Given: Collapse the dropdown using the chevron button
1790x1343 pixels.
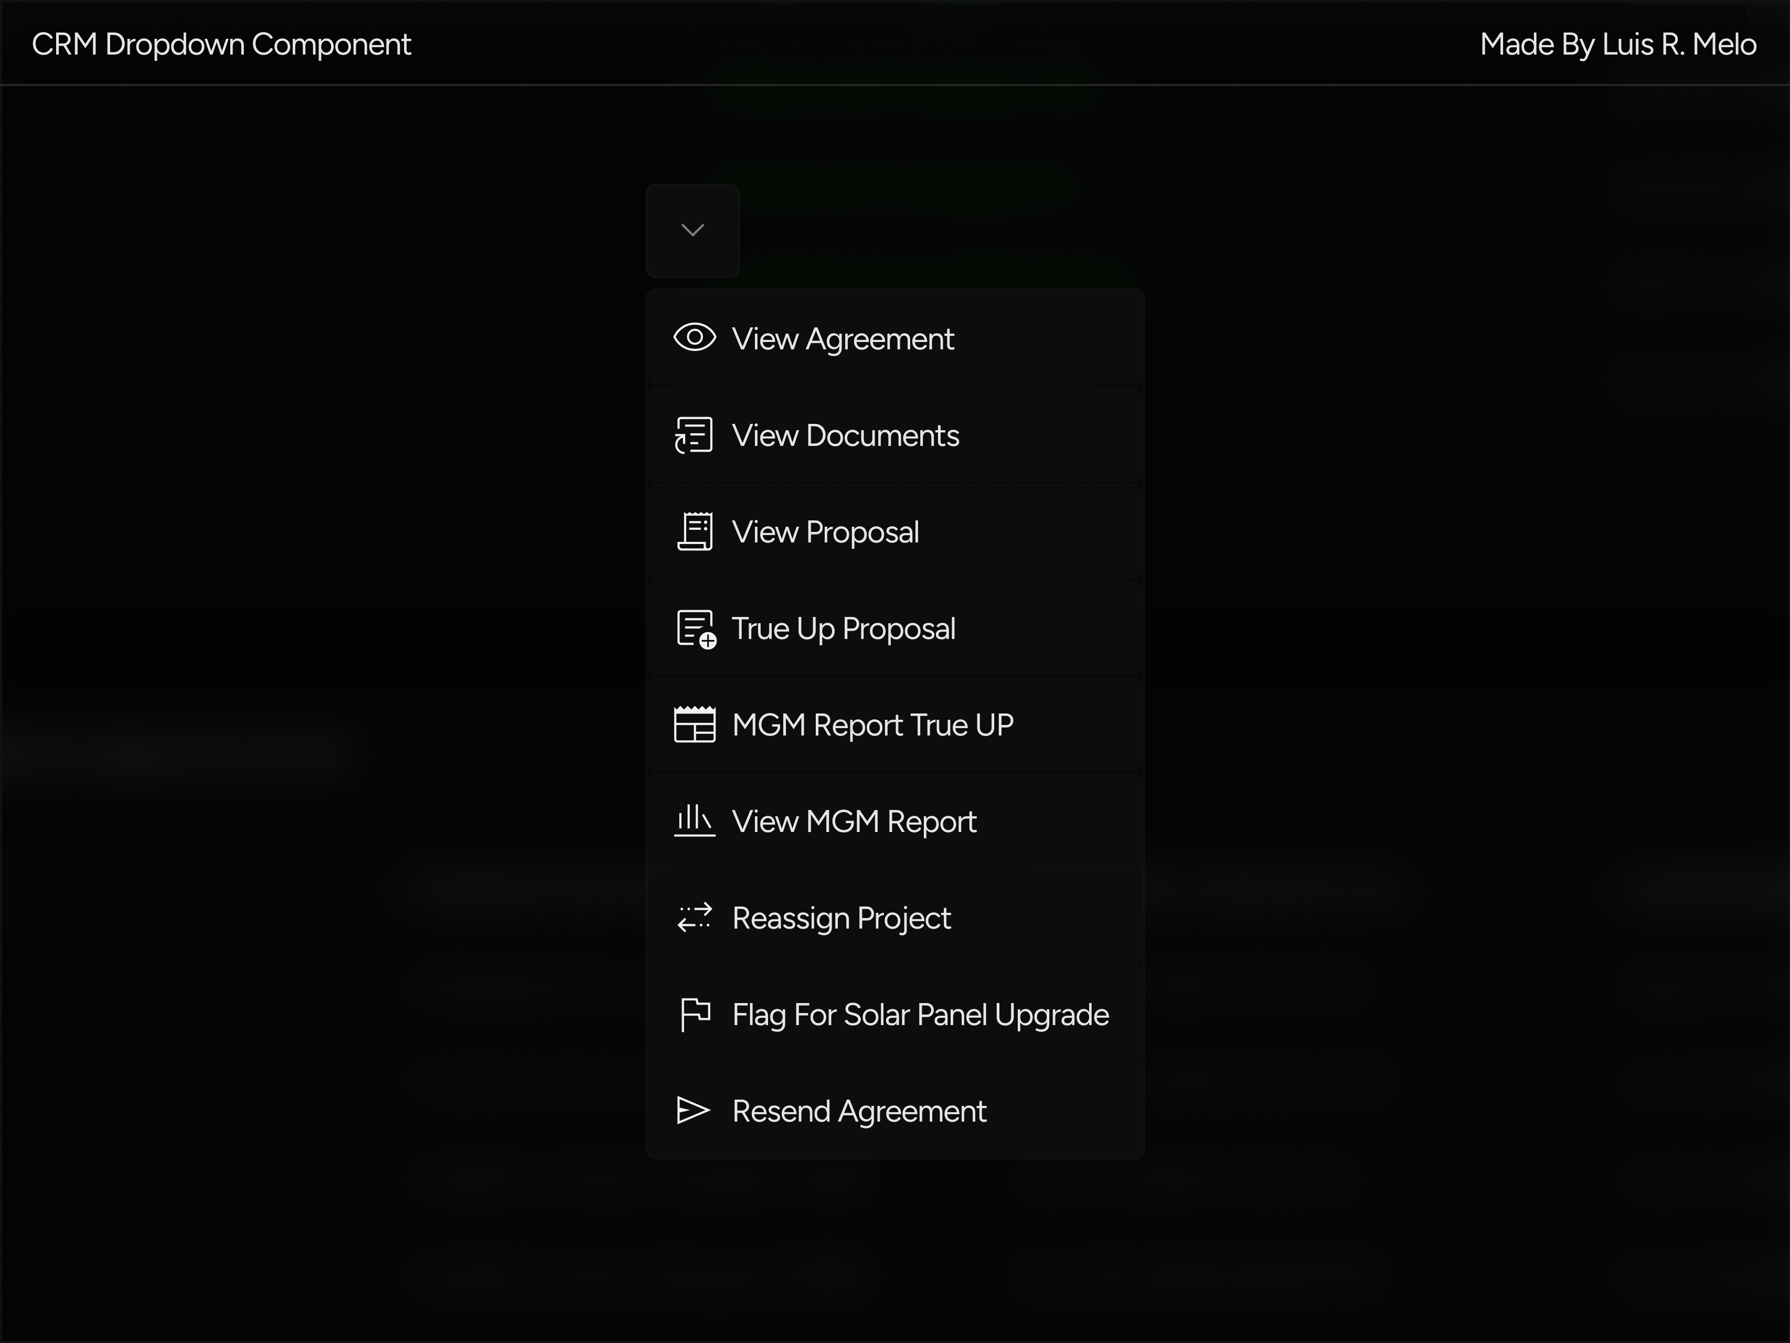Looking at the screenshot, I should click(692, 231).
